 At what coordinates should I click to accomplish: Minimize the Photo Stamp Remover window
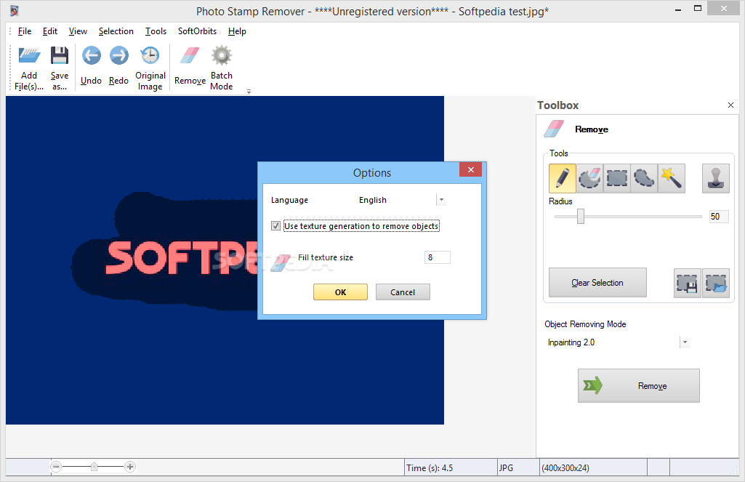tap(678, 9)
